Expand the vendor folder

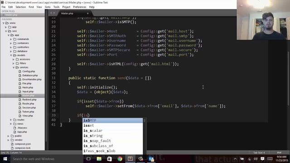click(x=8, y=140)
